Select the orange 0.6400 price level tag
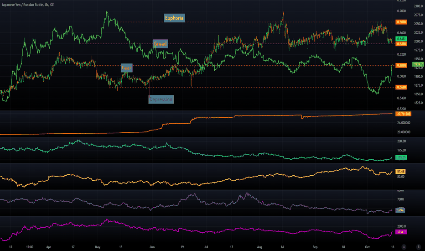The image size is (425, 251). pos(401,44)
